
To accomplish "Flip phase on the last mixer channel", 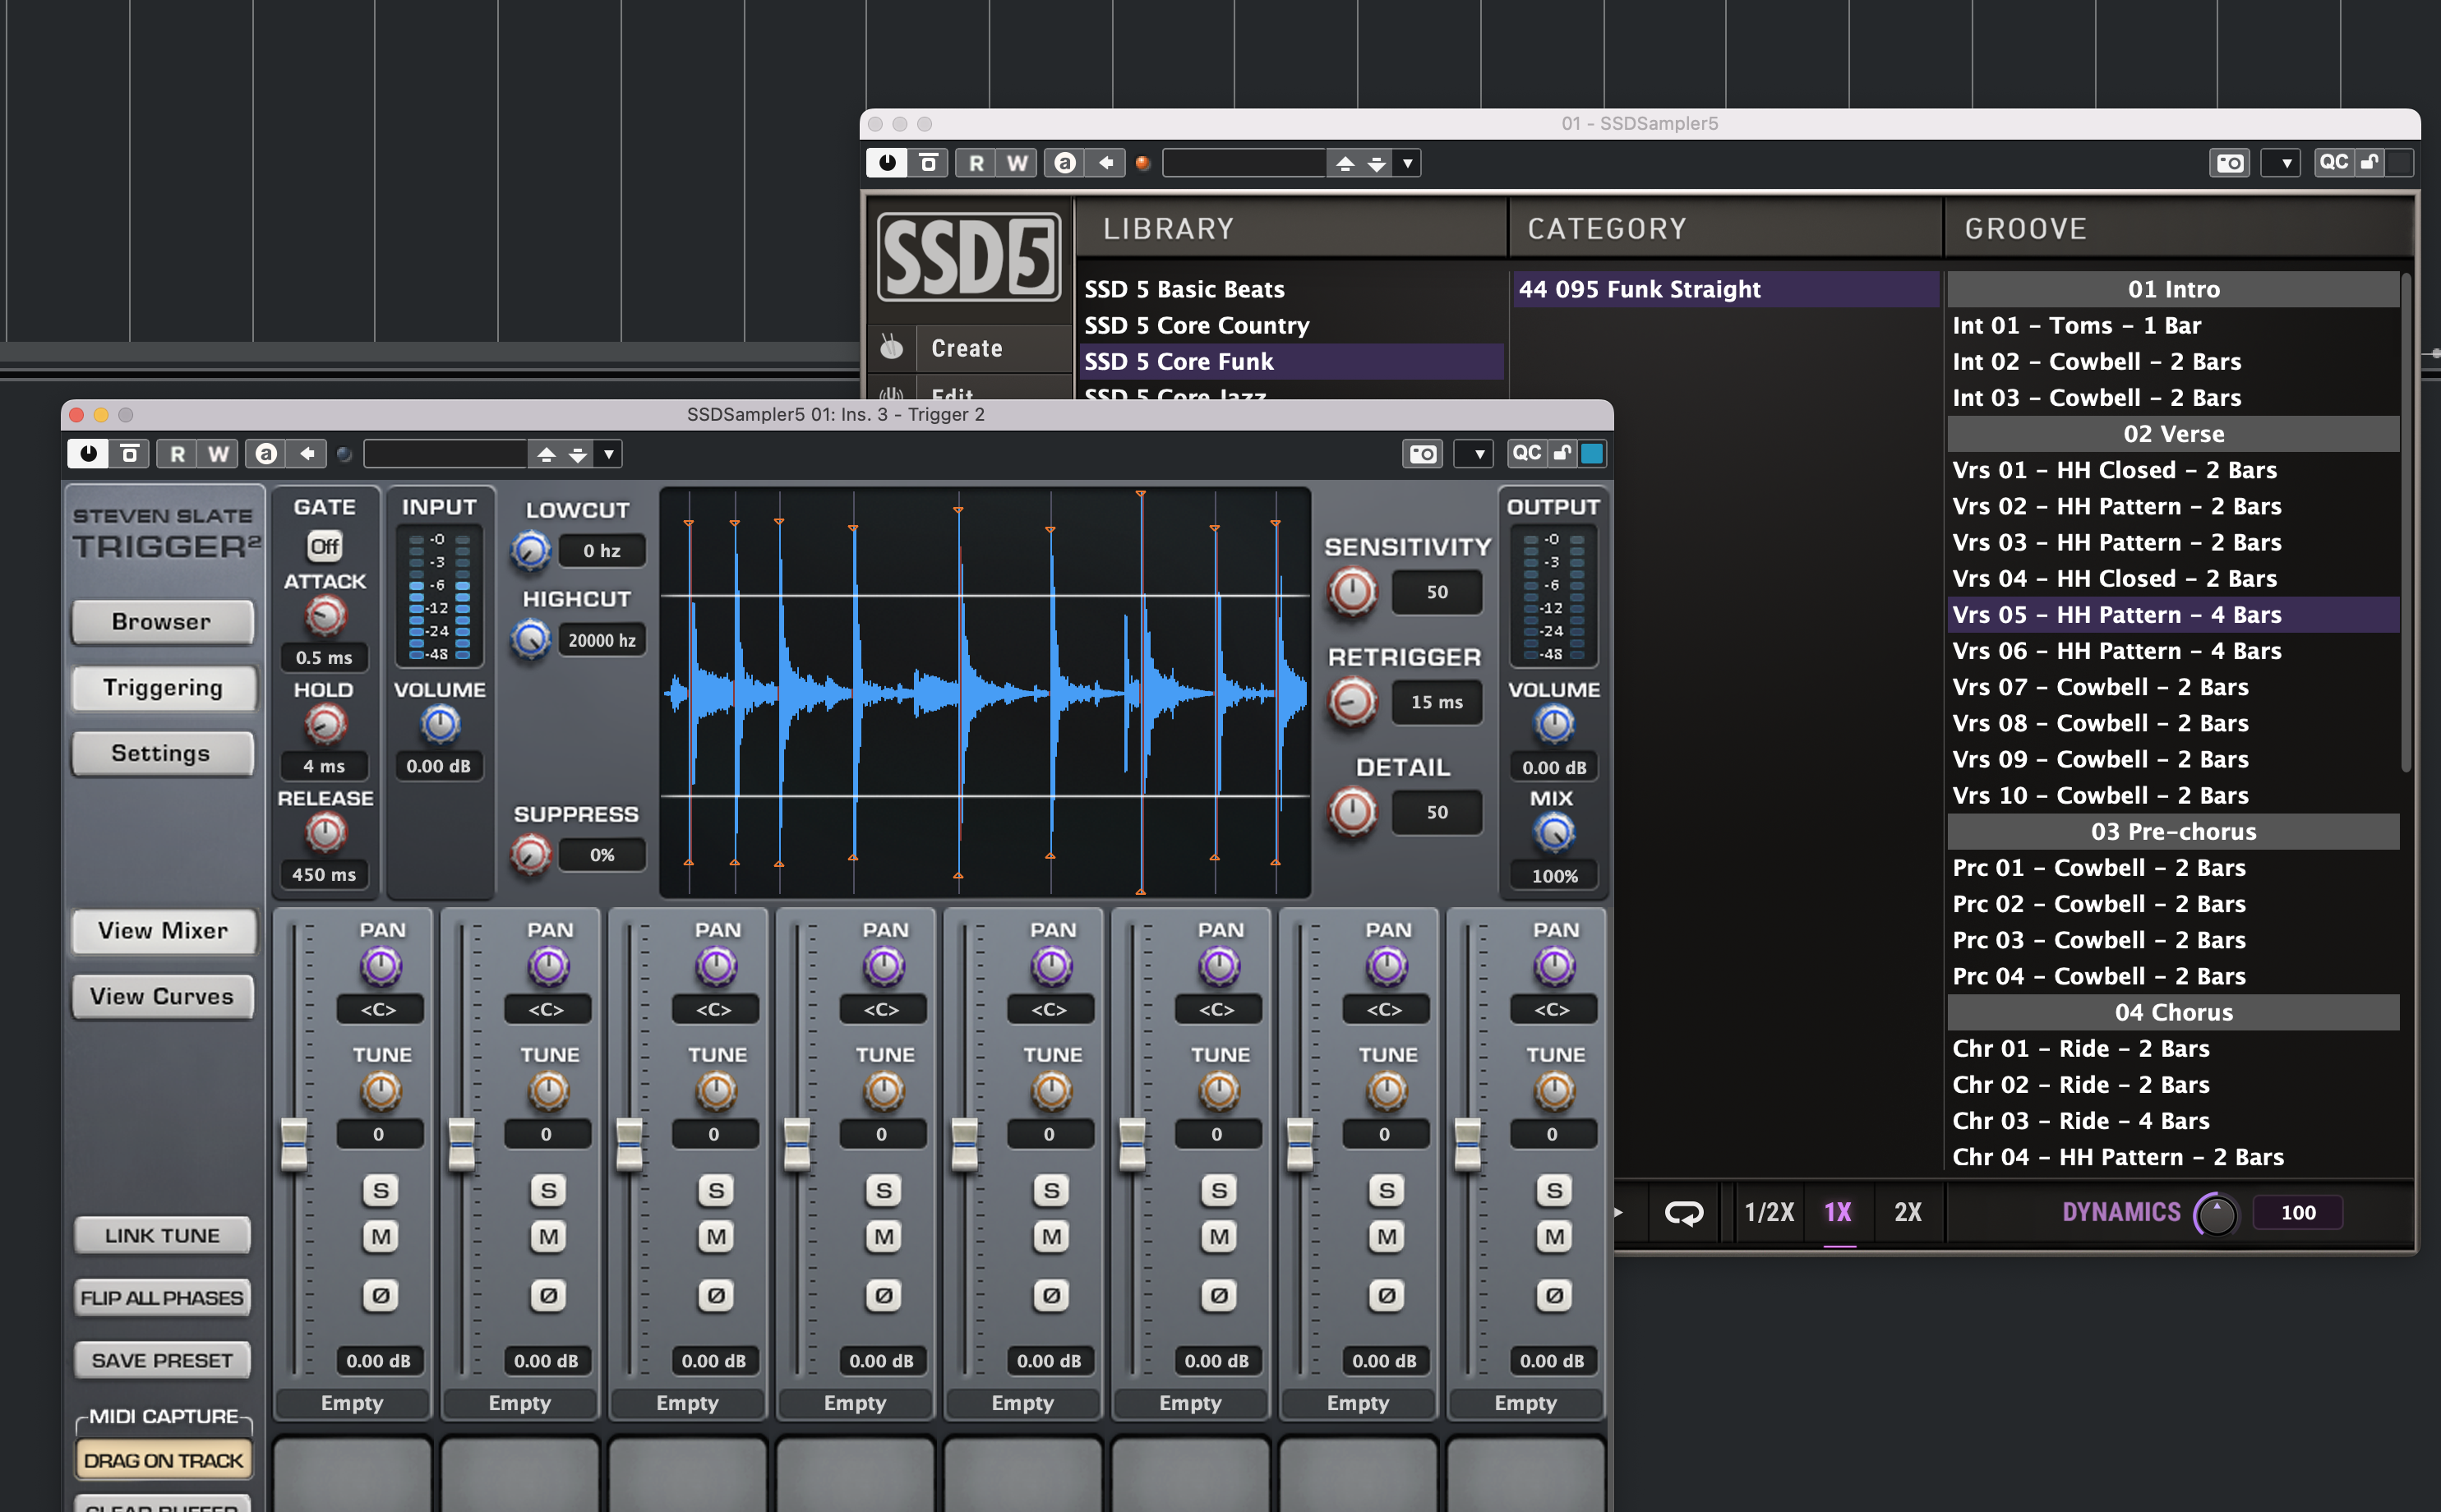I will click(1553, 1295).
